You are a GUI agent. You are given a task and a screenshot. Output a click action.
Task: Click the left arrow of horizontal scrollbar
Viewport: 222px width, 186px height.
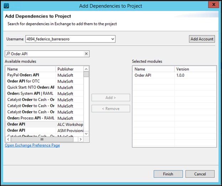(x=8, y=139)
